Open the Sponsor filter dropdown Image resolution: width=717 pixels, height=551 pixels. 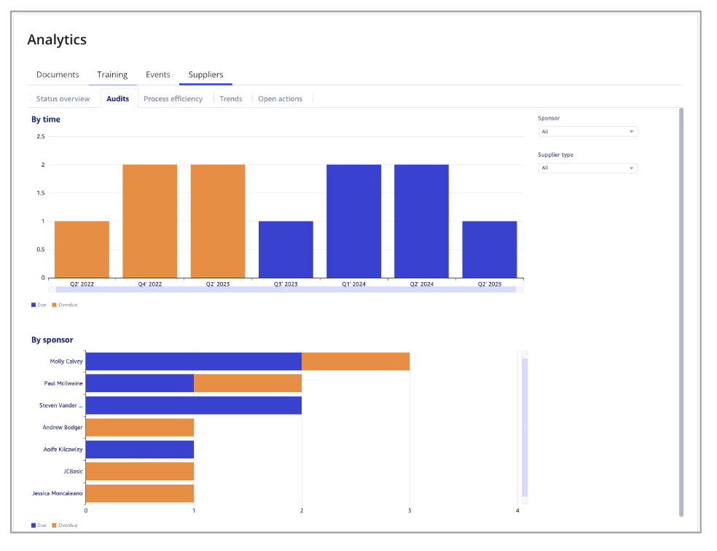(x=587, y=132)
